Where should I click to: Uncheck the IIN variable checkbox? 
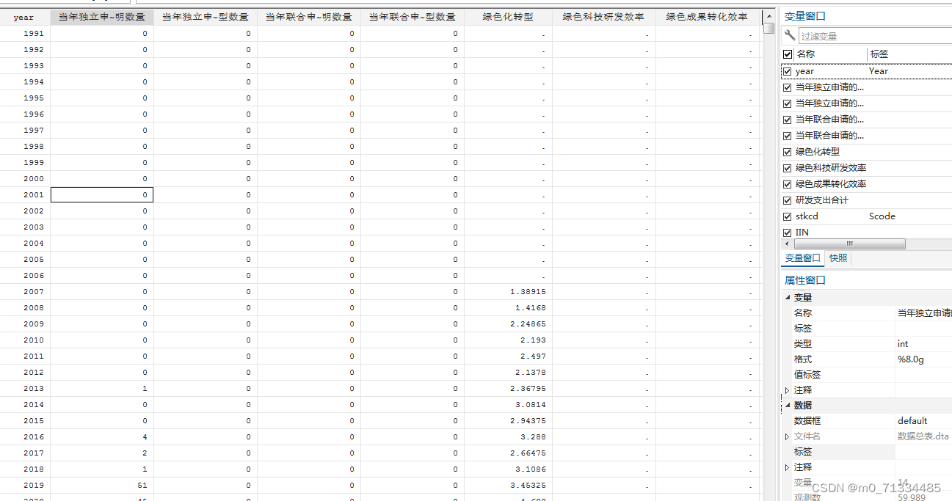pyautogui.click(x=788, y=233)
